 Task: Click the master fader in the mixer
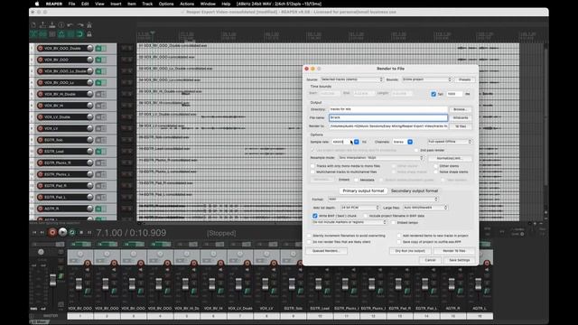tap(53, 280)
